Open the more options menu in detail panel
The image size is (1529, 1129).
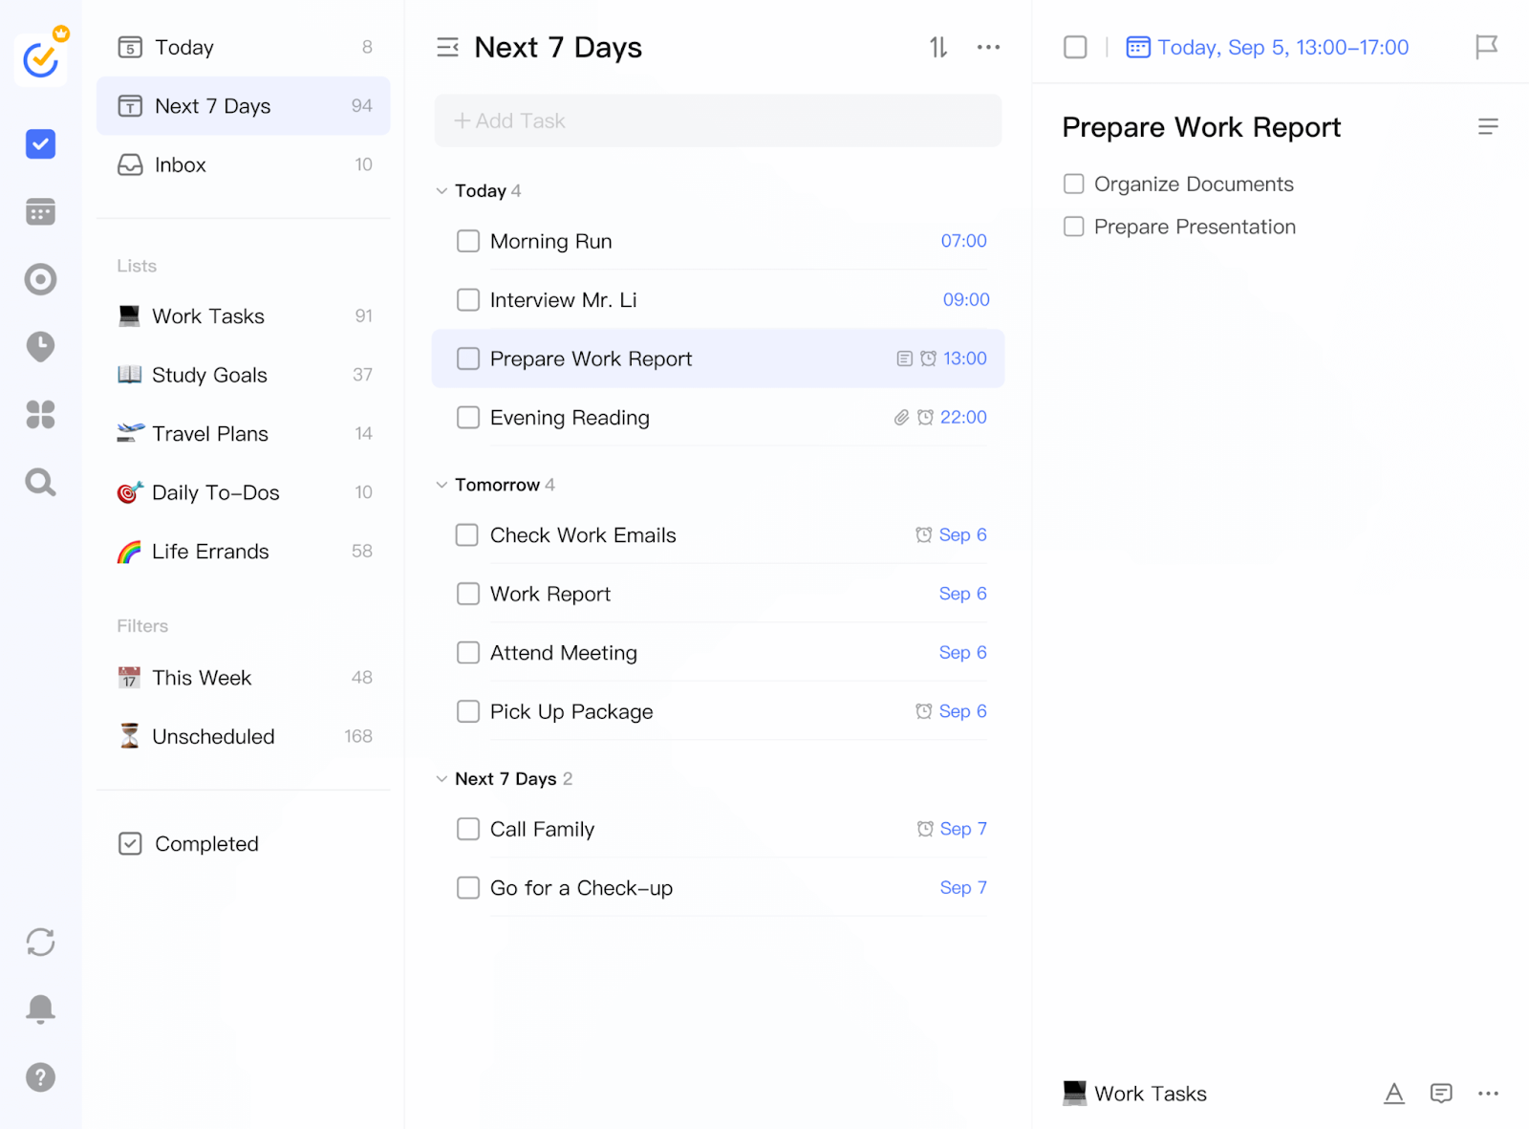click(x=1488, y=1093)
